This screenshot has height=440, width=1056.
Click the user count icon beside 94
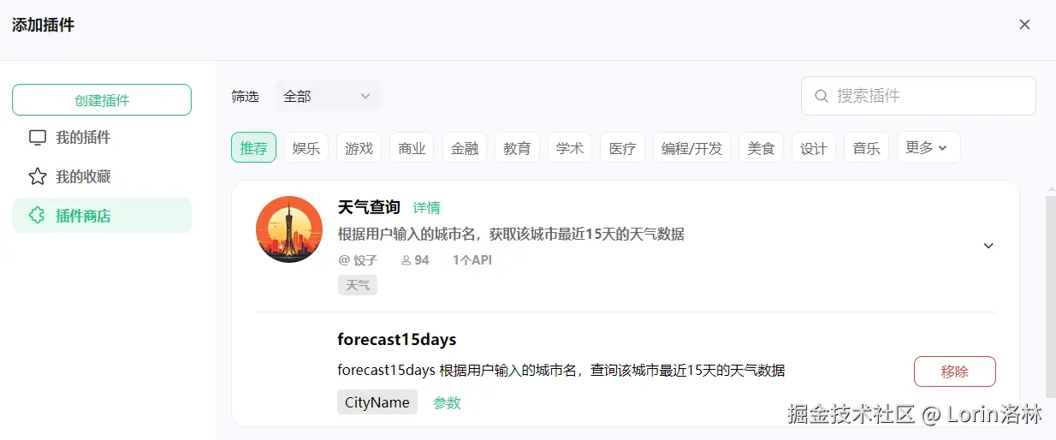click(x=406, y=260)
